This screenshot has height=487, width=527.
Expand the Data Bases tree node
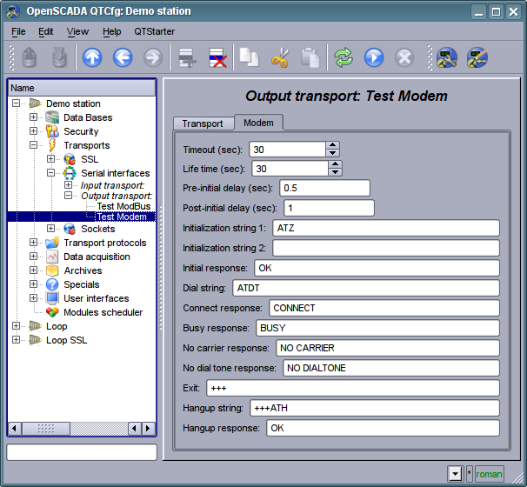[x=33, y=117]
